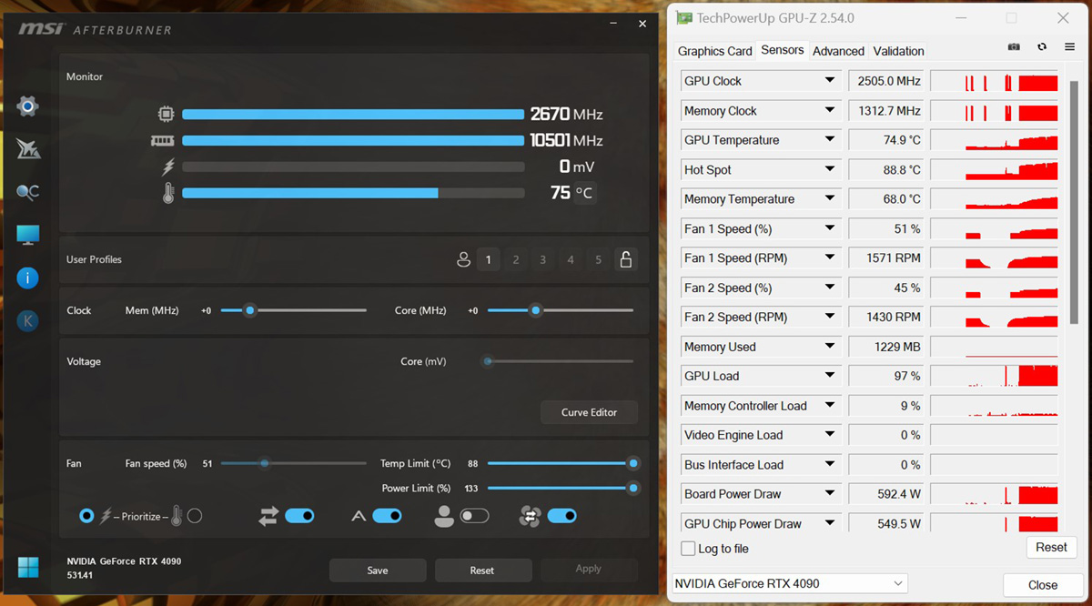
Task: Toggle the profile lock icon
Action: coord(625,259)
